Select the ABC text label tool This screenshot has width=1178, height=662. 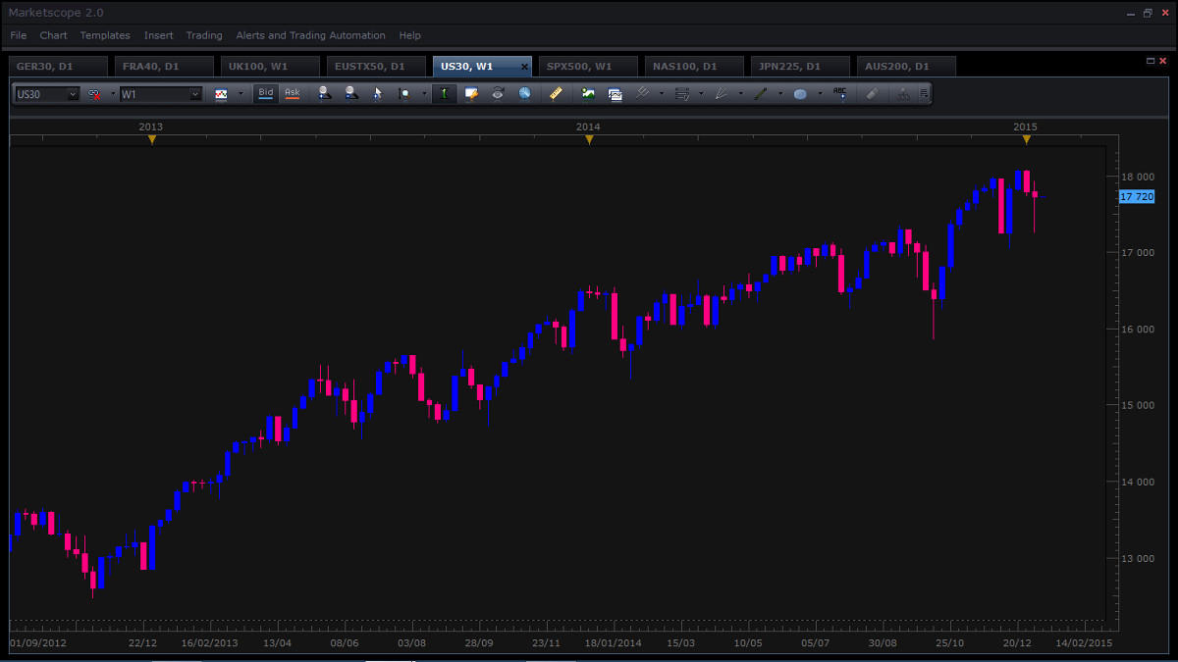(839, 92)
